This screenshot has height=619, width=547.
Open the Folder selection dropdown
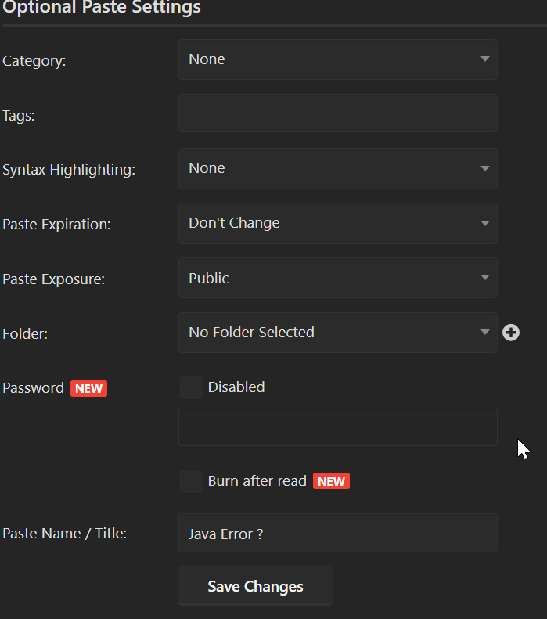pos(337,333)
